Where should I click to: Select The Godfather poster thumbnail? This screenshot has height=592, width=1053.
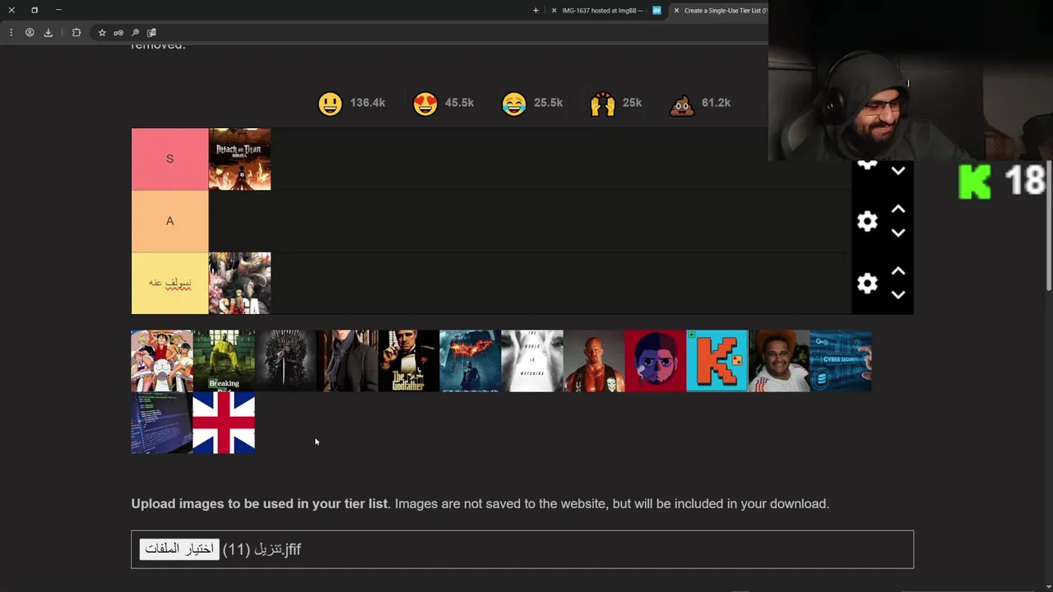pyautogui.click(x=409, y=361)
